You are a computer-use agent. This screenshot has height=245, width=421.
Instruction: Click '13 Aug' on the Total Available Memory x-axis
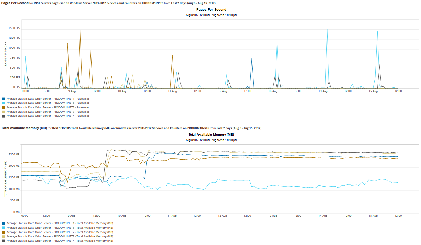tap(272, 216)
